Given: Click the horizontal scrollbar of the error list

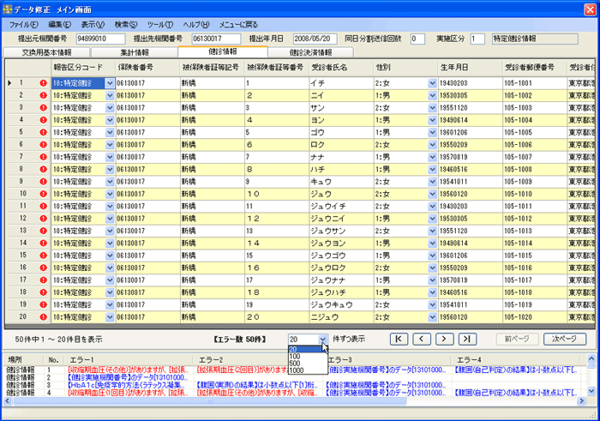Looking at the screenshot, I should click(209, 401).
